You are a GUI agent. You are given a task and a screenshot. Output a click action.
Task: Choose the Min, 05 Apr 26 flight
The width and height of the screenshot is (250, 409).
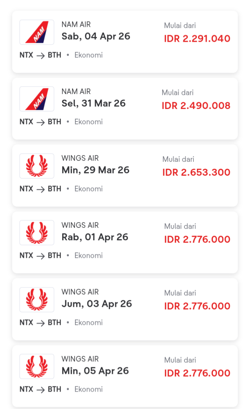(x=95, y=371)
